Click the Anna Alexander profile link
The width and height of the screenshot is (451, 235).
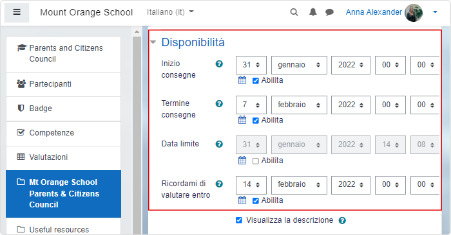coord(374,12)
